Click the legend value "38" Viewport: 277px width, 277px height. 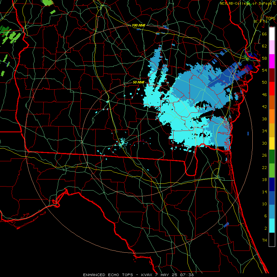[x=264, y=119]
